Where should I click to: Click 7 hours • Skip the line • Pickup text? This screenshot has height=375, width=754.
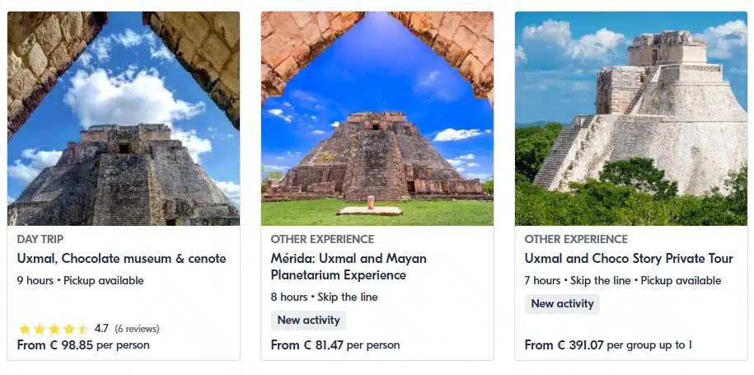coord(623,281)
